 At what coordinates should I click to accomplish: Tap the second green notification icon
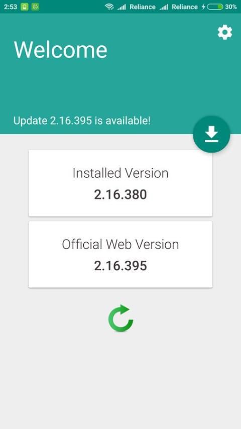point(35,7)
